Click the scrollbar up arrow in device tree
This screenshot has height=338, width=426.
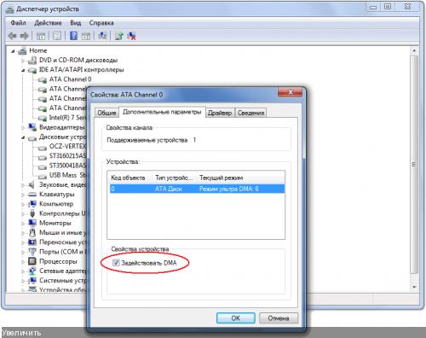414,50
